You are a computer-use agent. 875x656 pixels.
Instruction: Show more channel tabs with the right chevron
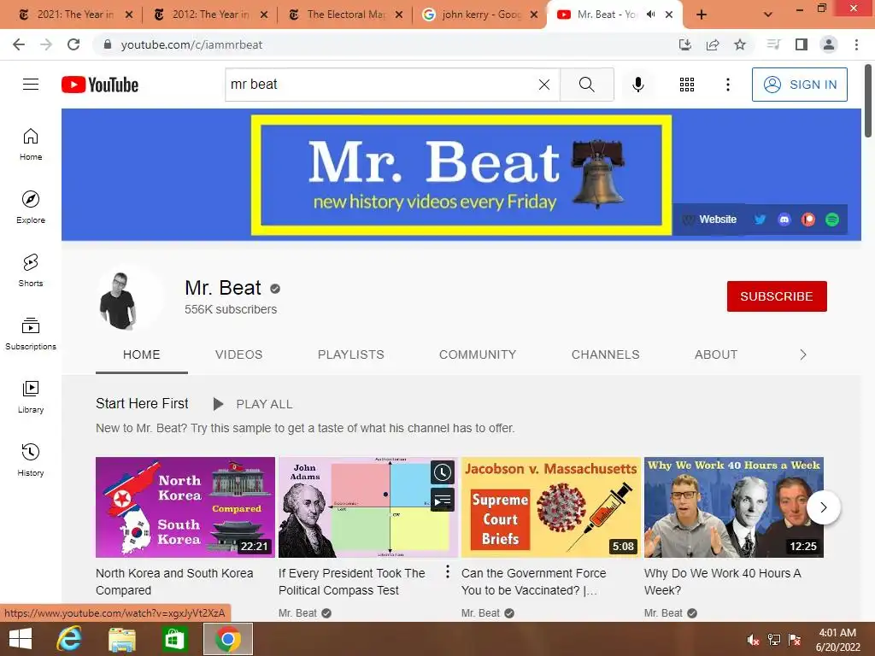803,354
